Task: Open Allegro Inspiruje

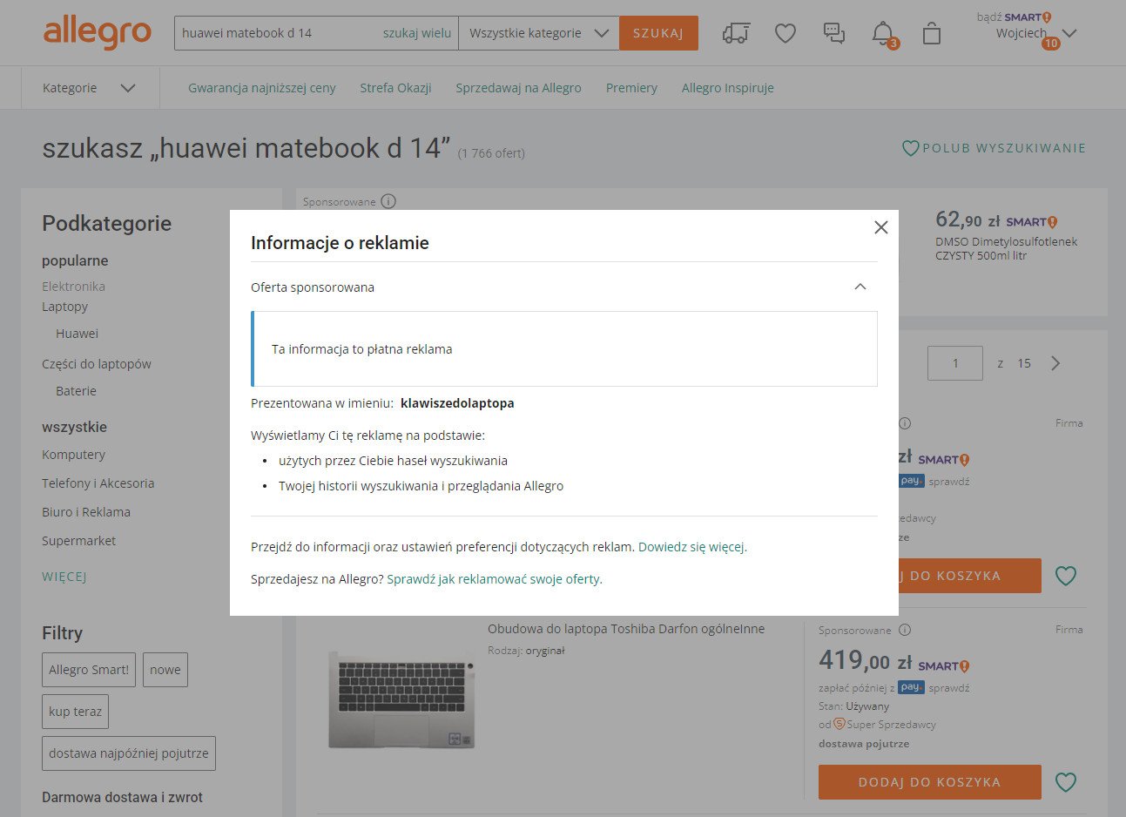Action: [727, 88]
